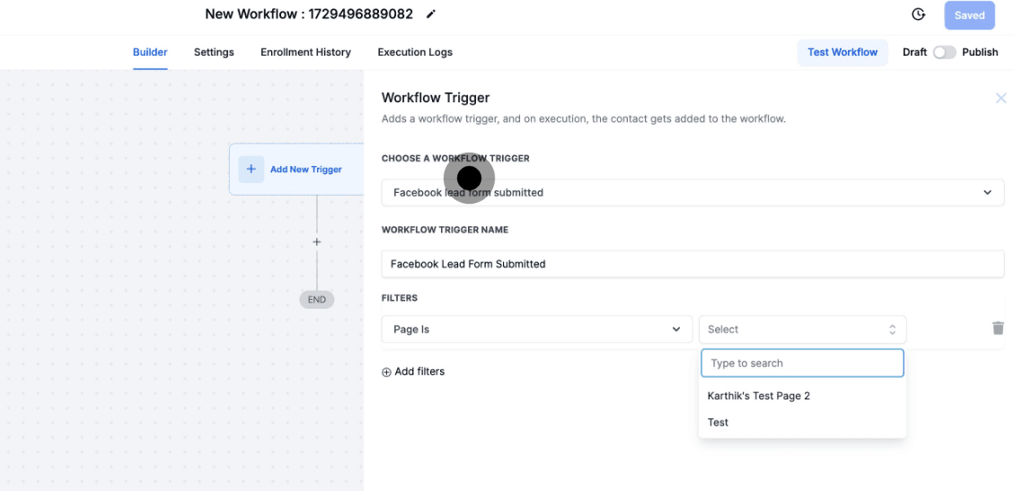Screen dimensions: 1014x491
Task: Select the Test page option
Action: tap(719, 423)
